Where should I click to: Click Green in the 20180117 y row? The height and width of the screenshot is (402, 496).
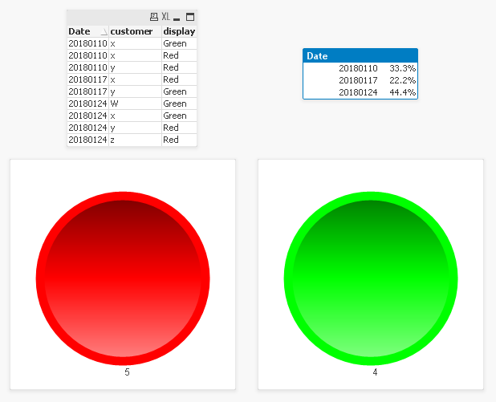179,91
